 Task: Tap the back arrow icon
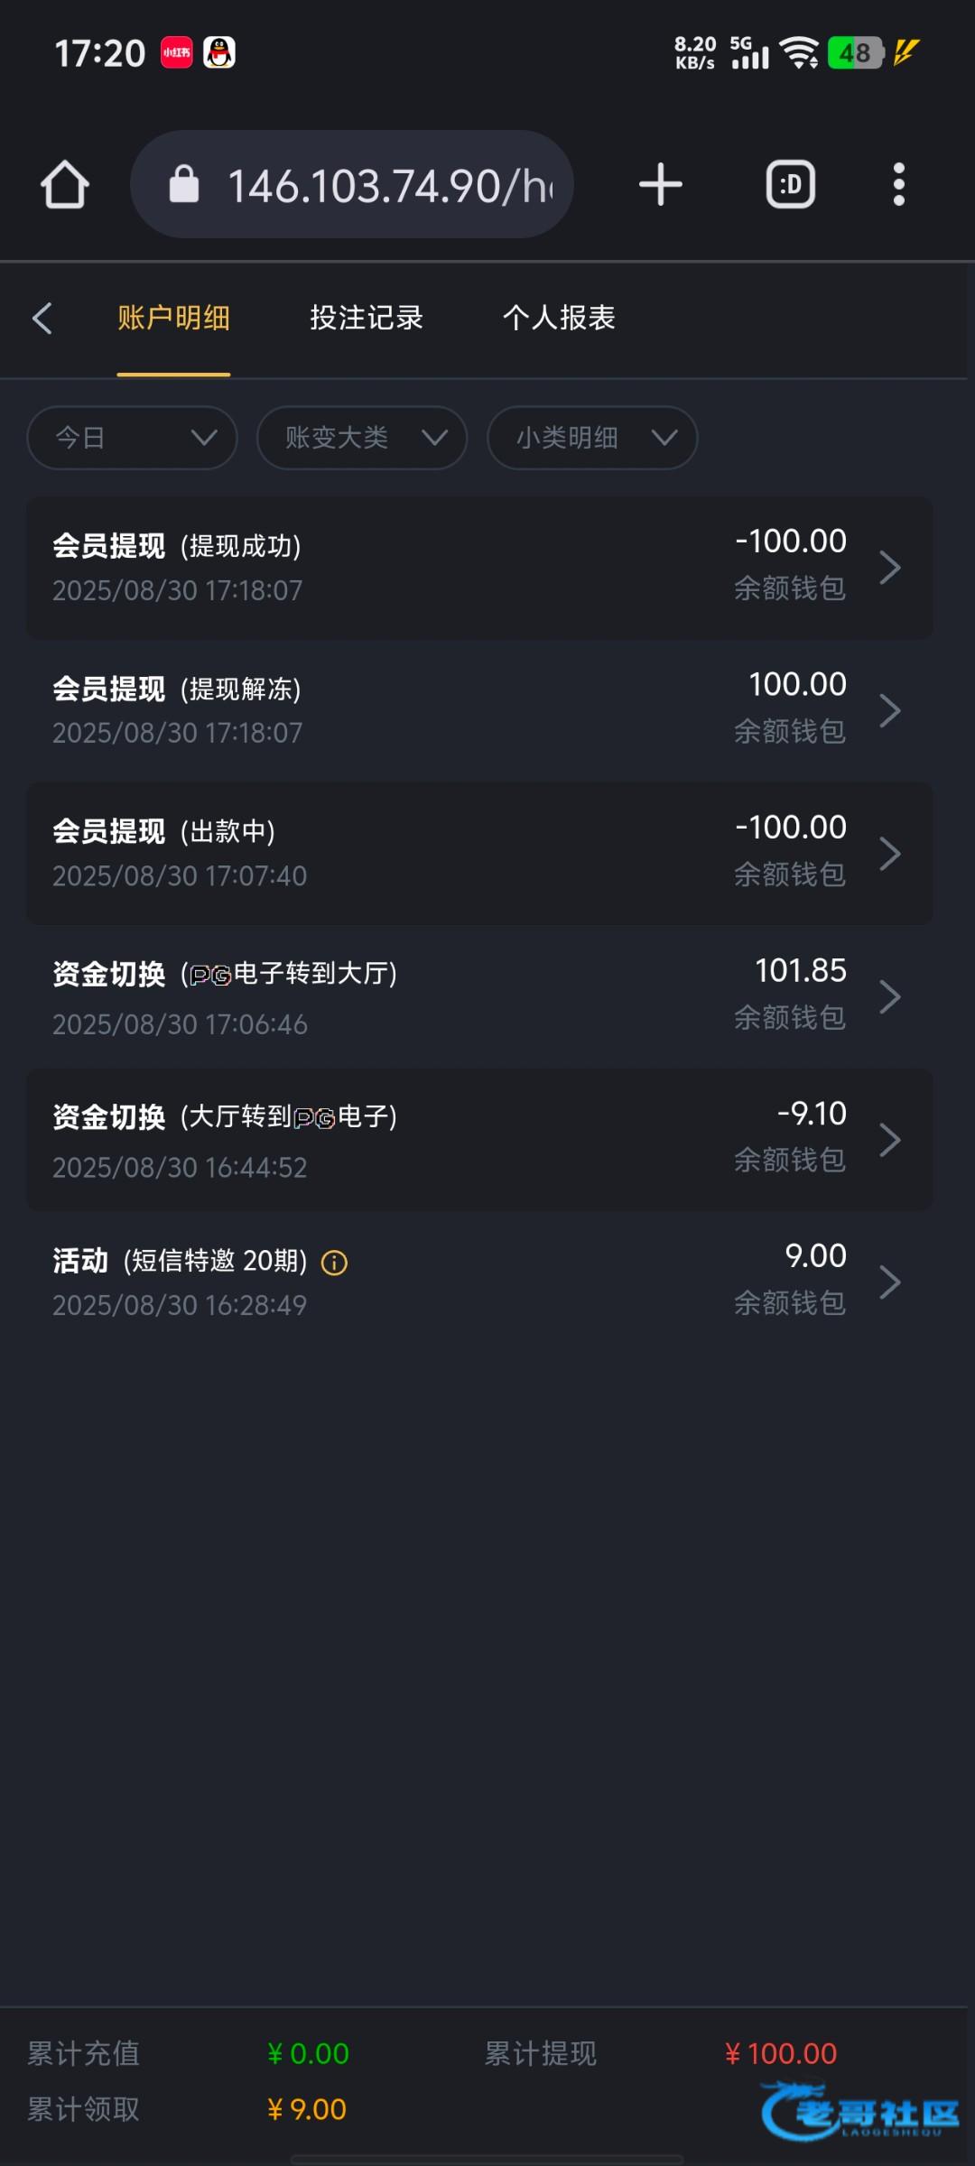42,318
